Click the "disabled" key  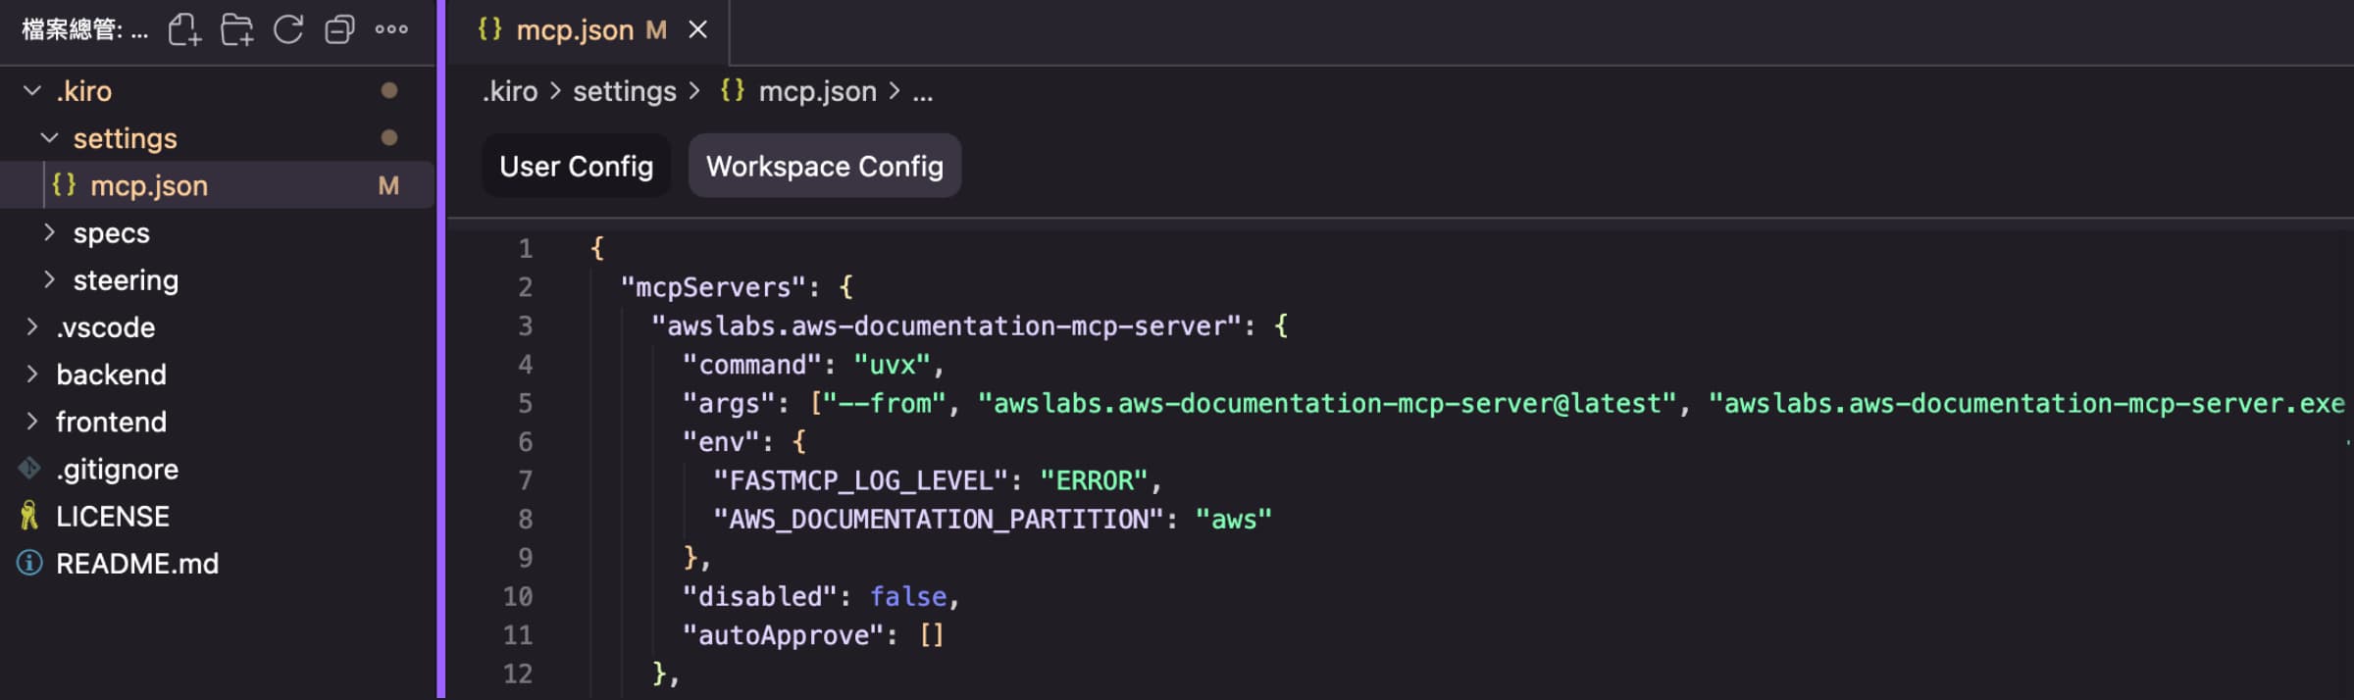[759, 596]
